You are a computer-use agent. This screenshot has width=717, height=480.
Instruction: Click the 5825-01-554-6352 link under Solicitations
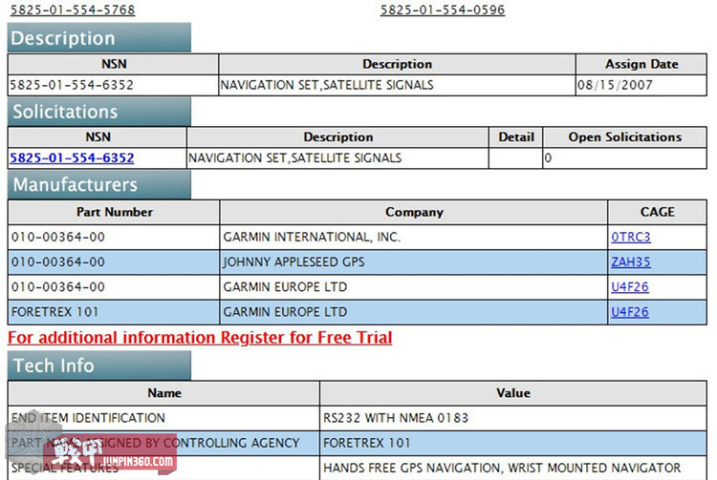click(72, 157)
